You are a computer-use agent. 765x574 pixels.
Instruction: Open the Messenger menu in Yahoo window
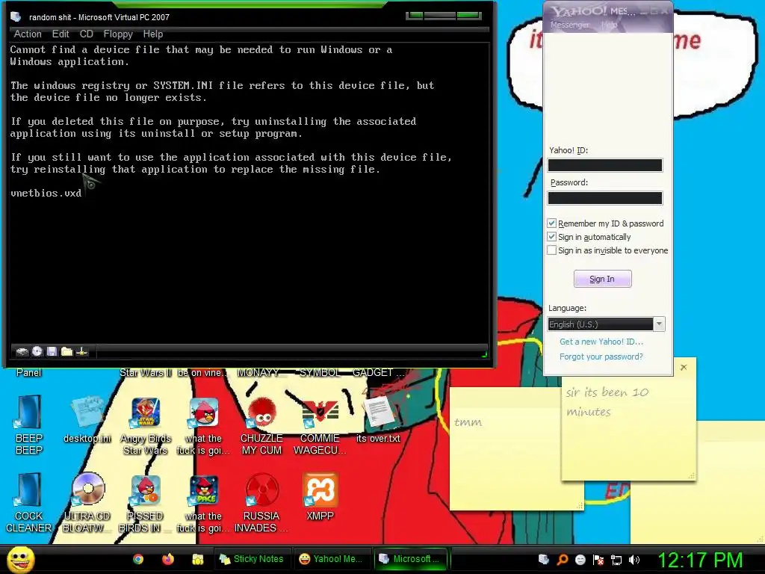569,25
